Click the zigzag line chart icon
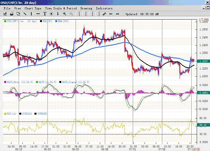The height and width of the screenshot is (151, 210). [104, 14]
